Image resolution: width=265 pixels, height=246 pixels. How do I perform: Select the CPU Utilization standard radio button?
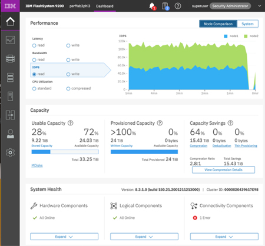[34, 89]
